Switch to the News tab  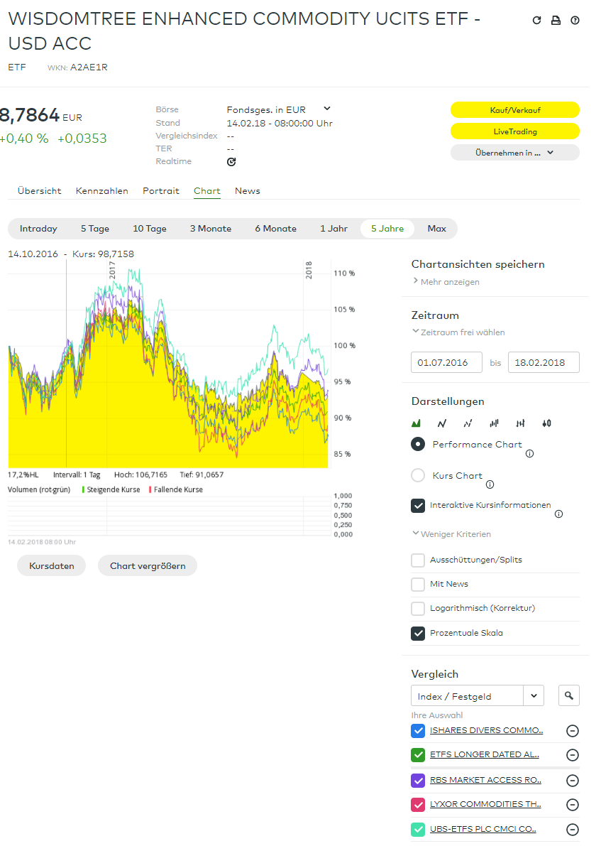tap(248, 191)
